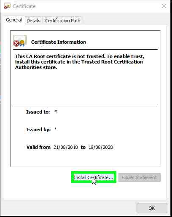Open the Details tab
This screenshot has width=172, height=217.
tap(33, 21)
